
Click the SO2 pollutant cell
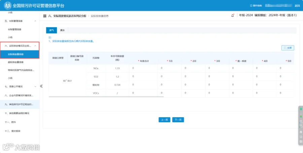(96, 77)
